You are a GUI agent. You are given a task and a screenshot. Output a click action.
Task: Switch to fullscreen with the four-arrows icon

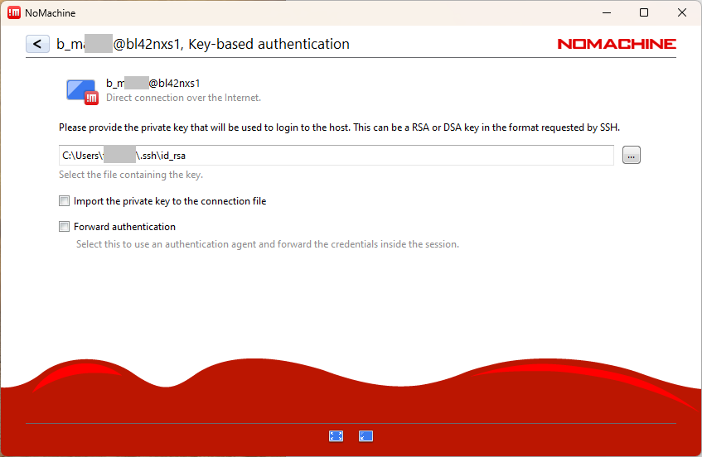(x=336, y=436)
